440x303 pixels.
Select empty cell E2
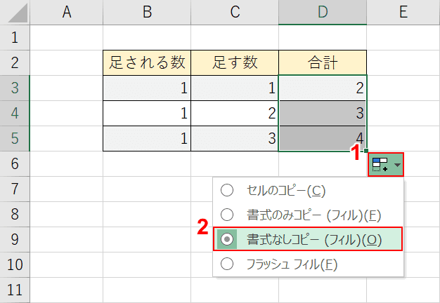[403, 62]
